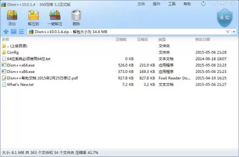Switch to list view mode

21,32
